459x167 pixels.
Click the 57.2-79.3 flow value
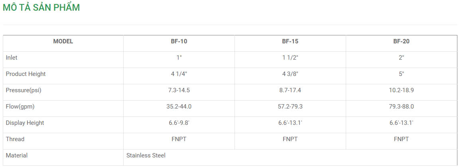coord(290,107)
